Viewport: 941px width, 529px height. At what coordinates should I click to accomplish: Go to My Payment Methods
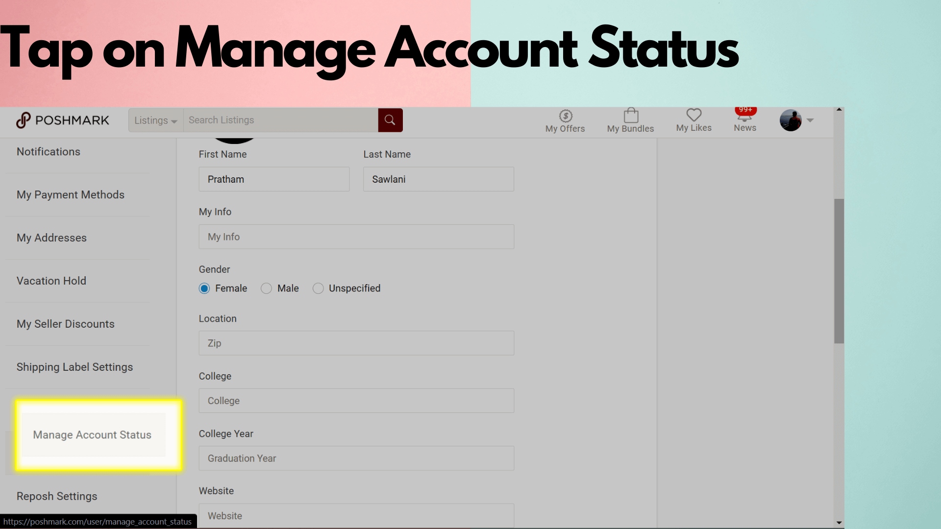(70, 194)
